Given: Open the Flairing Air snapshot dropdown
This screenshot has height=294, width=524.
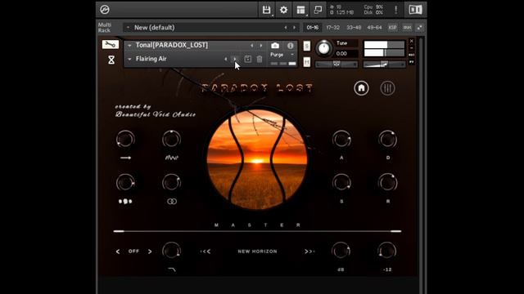Looking at the screenshot, I should pyautogui.click(x=129, y=59).
